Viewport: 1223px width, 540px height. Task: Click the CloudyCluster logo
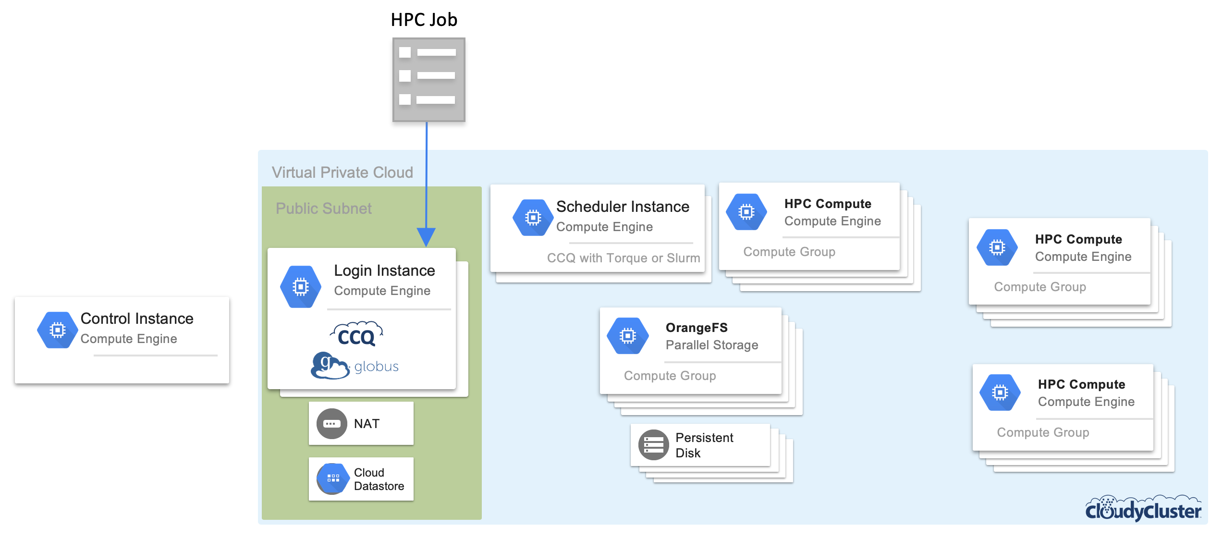[x=1143, y=508]
